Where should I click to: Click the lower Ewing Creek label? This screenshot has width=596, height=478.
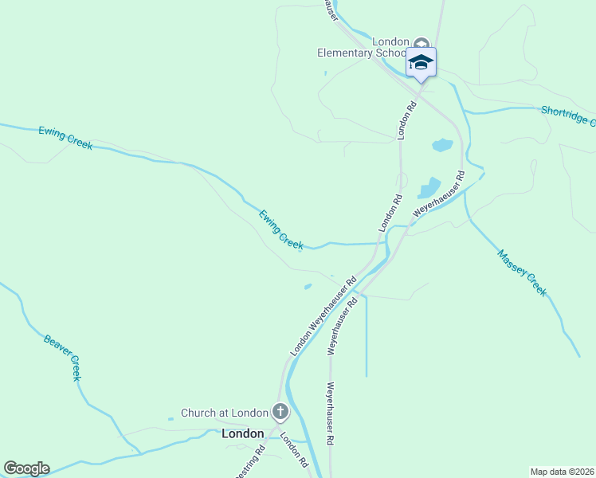(281, 229)
